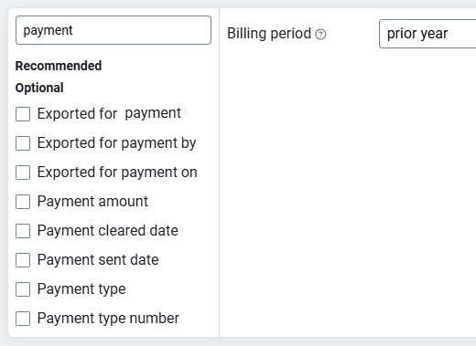Check the Payment sent date checkbox
Image resolution: width=476 pixels, height=346 pixels.
click(23, 260)
